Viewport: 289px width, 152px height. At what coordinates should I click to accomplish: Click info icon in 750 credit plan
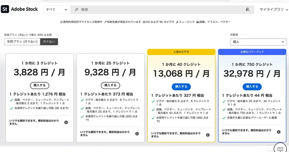click(279, 132)
